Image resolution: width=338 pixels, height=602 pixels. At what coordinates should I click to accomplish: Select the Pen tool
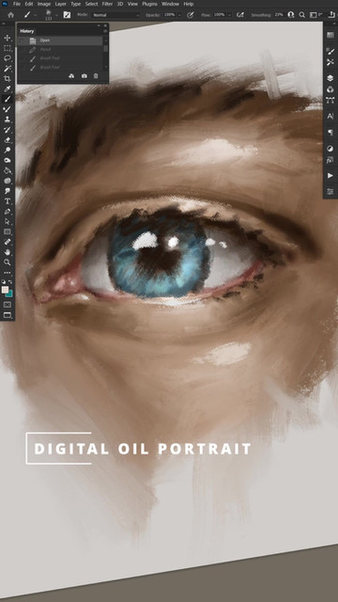(x=7, y=212)
